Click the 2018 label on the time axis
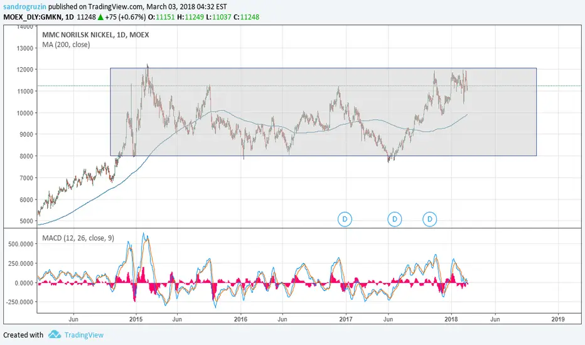Viewport: 585px width, 345px height. click(x=451, y=319)
